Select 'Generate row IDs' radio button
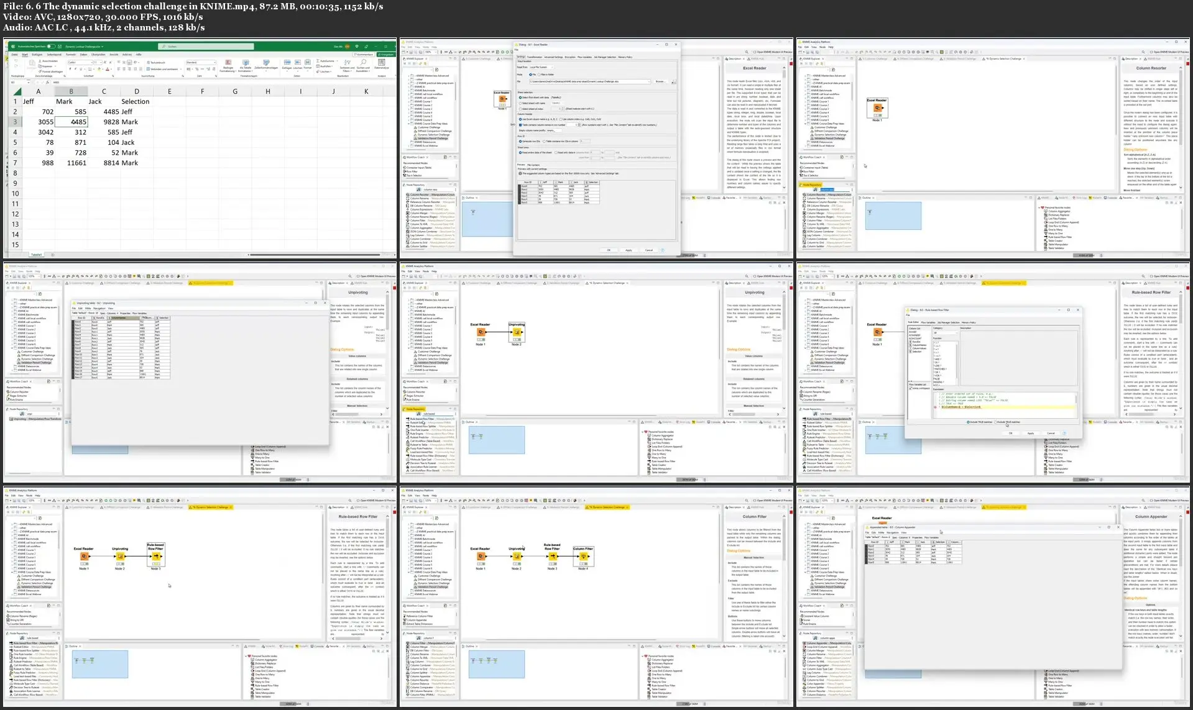Image resolution: width=1193 pixels, height=710 pixels. point(520,142)
